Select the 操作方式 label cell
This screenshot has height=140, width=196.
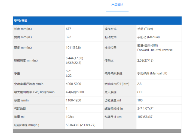(x=111, y=29)
